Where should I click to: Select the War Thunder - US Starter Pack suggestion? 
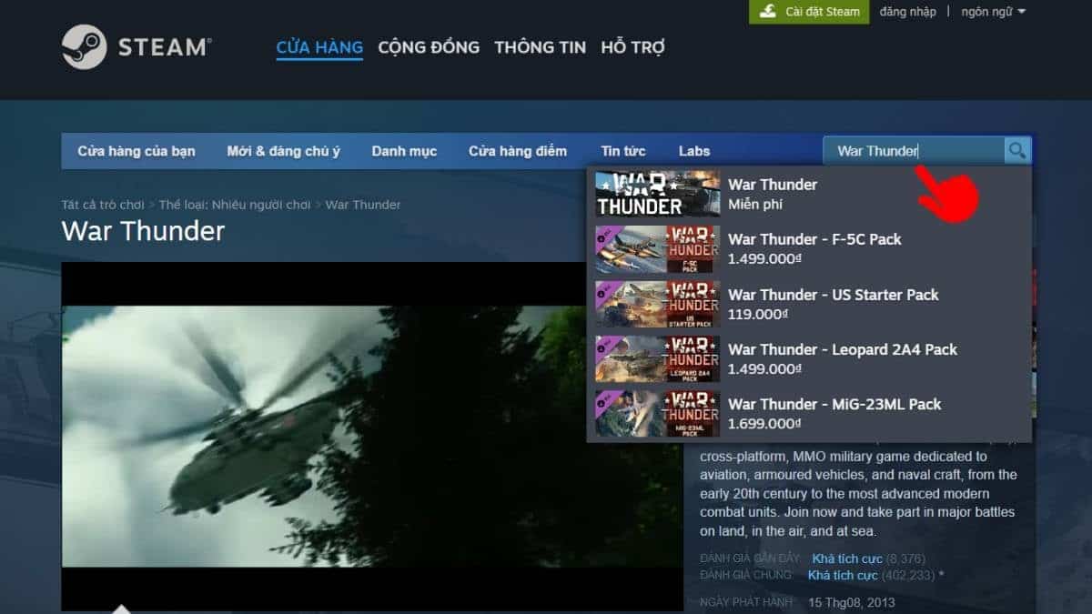[x=809, y=304]
